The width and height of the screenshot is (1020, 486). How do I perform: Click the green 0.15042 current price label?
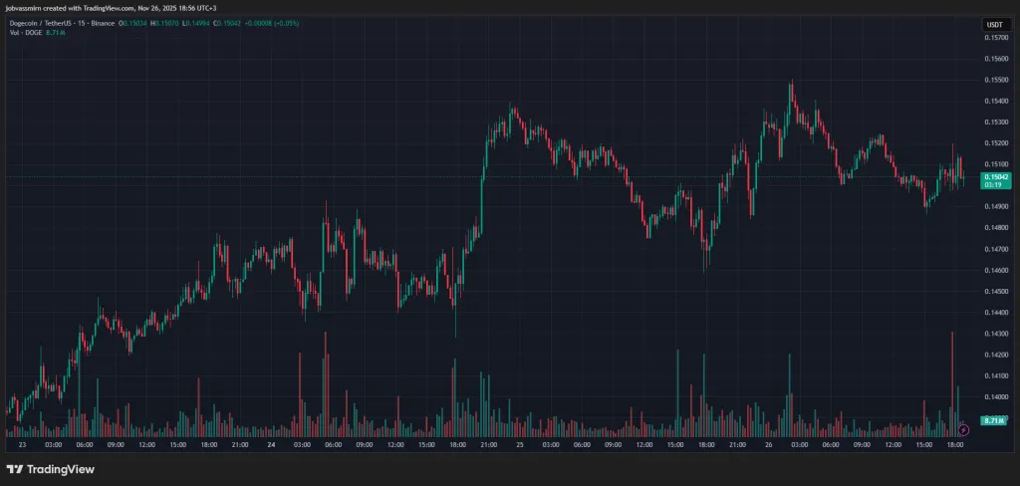[x=994, y=175]
